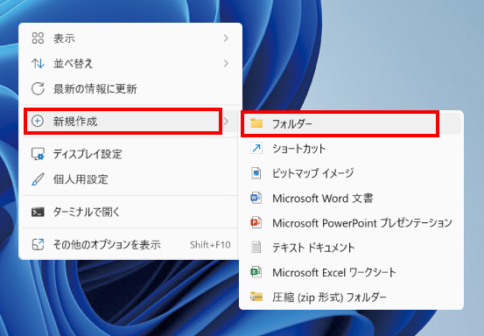Click the refresh icon beside 最新の情報に更新
The width and height of the screenshot is (484, 336).
38,89
